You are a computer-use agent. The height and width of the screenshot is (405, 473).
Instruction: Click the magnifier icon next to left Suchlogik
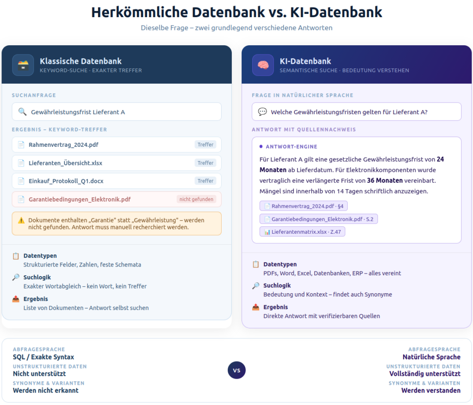pos(16,277)
